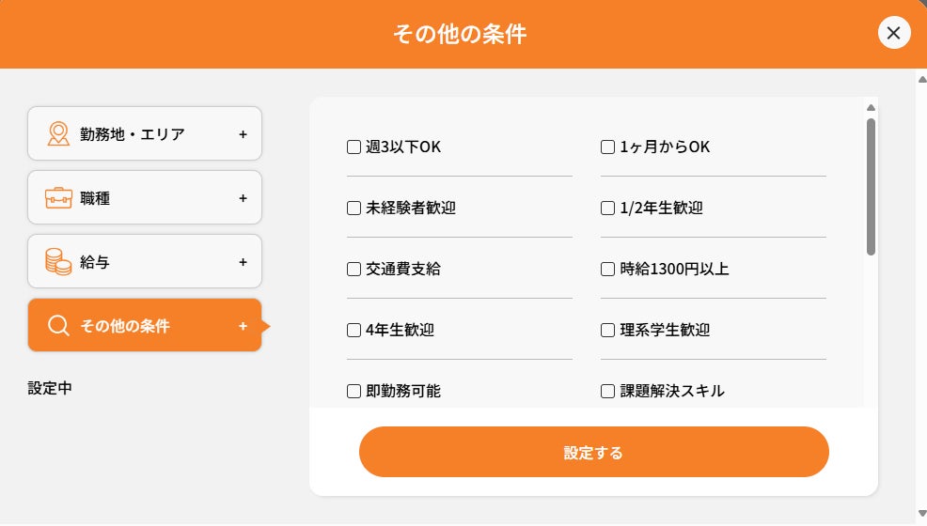Toggle the 理系学生歓迎 checkbox
The width and height of the screenshot is (927, 526).
(x=607, y=331)
